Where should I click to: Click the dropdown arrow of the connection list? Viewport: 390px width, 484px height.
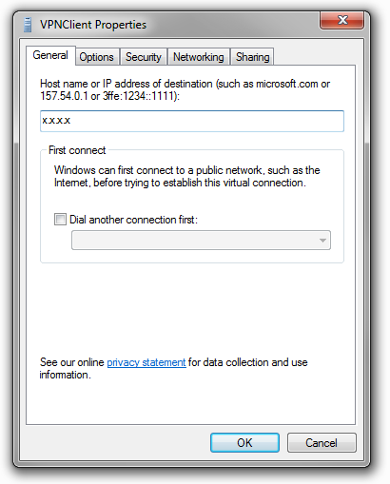pyautogui.click(x=322, y=241)
